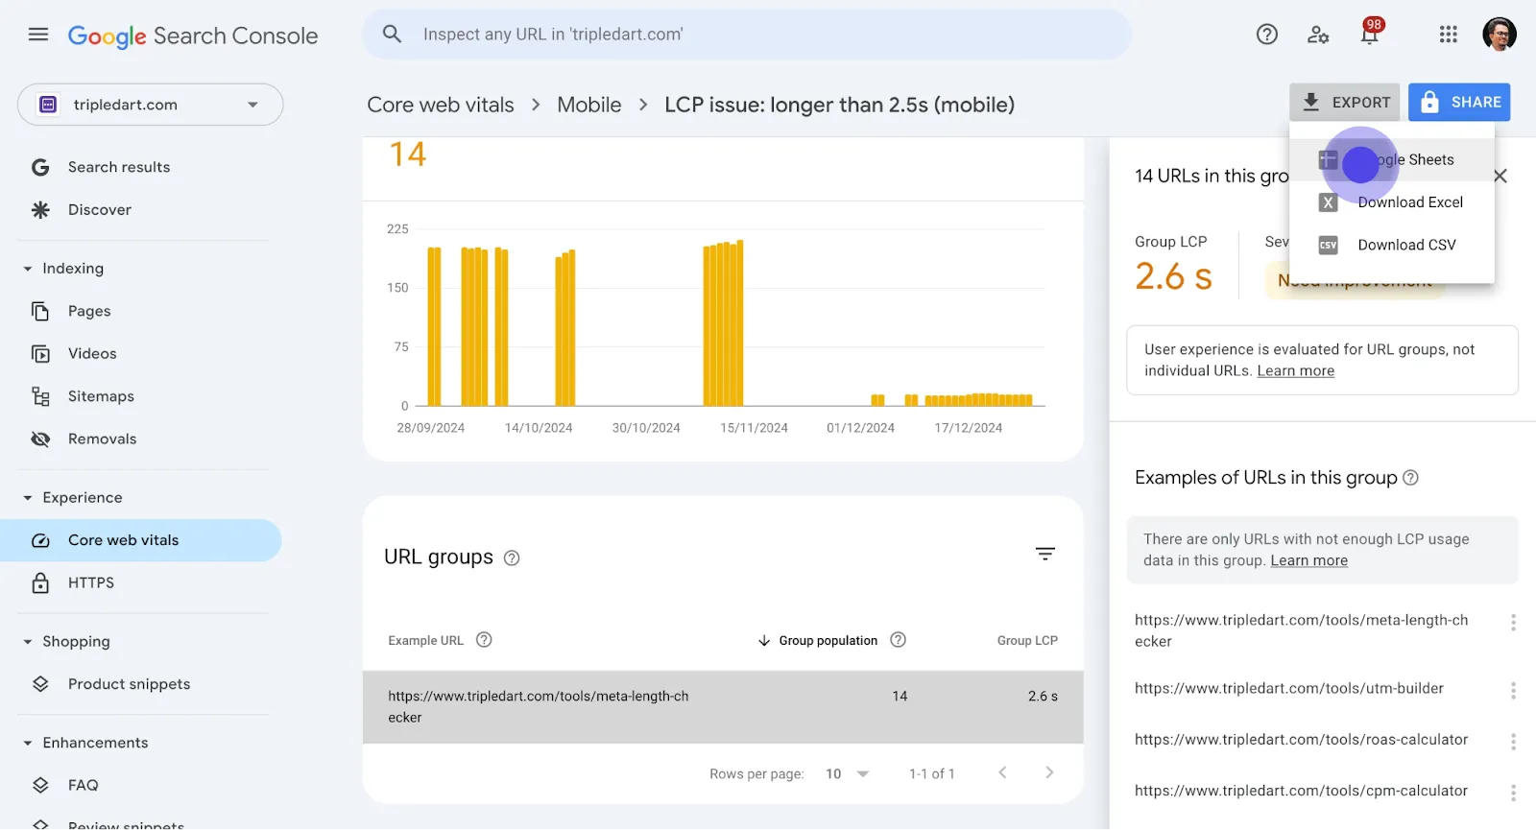Close the 14 URLs side panel

pyautogui.click(x=1500, y=176)
